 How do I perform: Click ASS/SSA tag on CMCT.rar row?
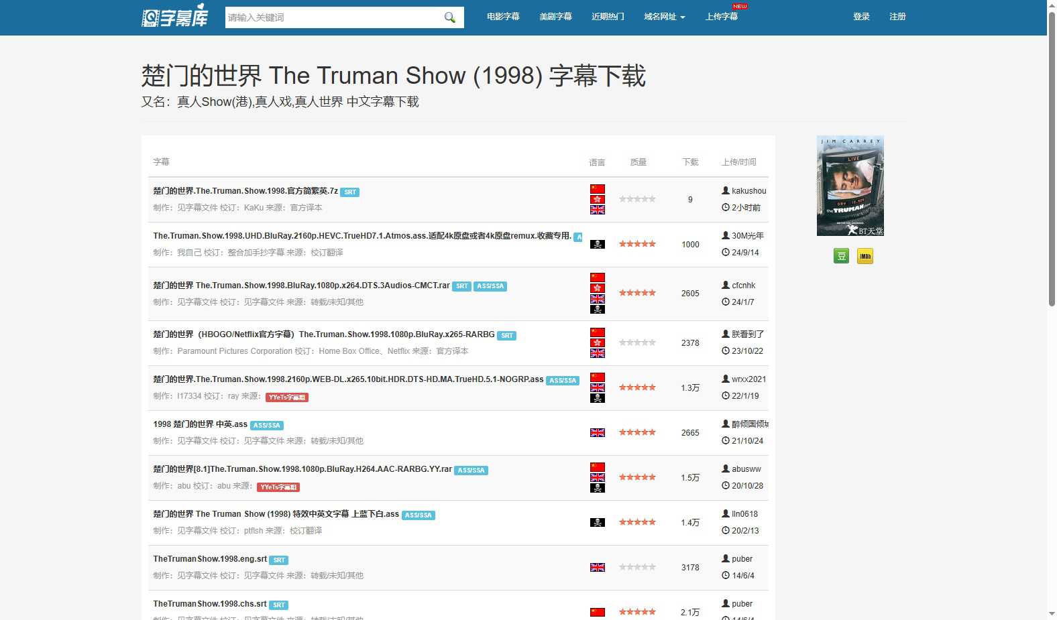tap(490, 286)
